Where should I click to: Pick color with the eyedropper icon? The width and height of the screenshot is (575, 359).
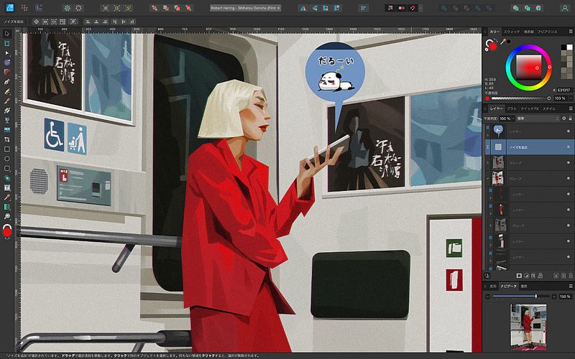pos(503,42)
